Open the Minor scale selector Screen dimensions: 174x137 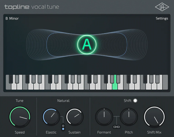click(14, 18)
